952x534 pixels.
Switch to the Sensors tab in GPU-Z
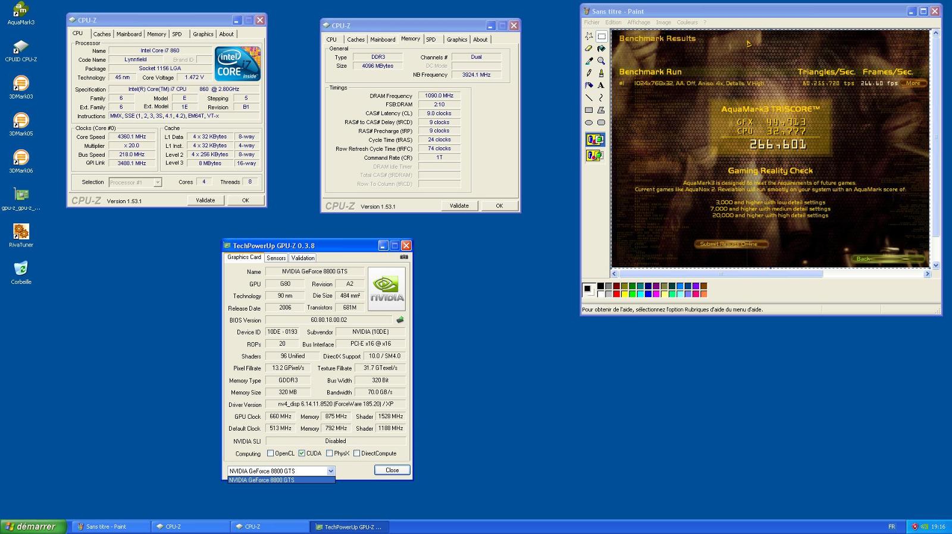(x=276, y=258)
